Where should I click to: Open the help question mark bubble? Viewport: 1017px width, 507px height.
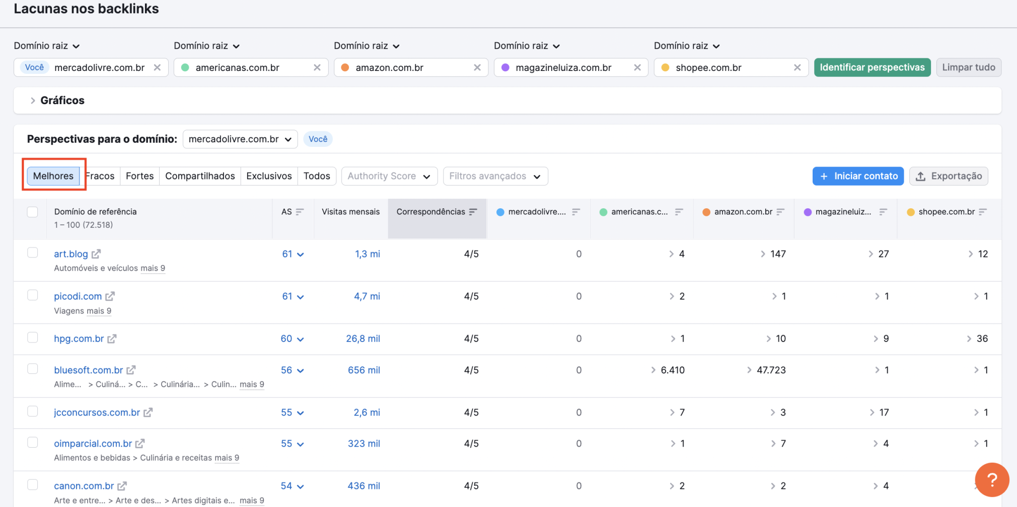pos(992,480)
